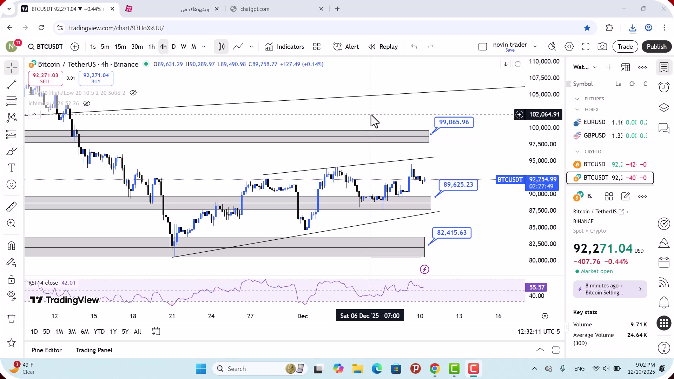
Task: Switch to 15m timeframe
Action: coord(120,47)
